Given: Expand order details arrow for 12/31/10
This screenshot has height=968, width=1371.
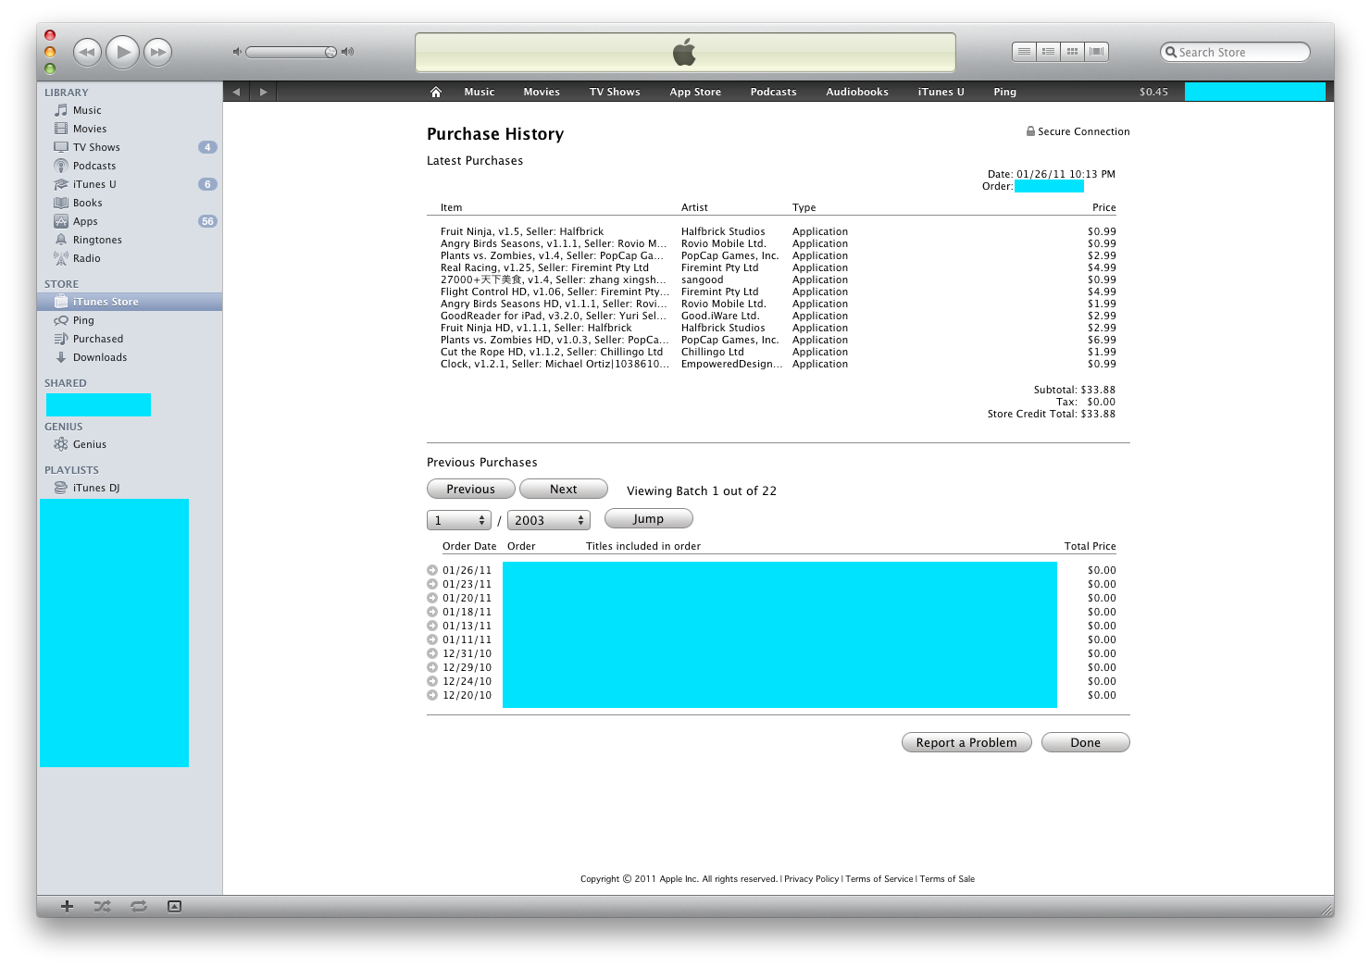Looking at the screenshot, I should pos(432,653).
